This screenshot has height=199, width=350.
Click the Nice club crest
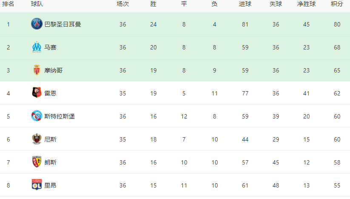pos(37,139)
